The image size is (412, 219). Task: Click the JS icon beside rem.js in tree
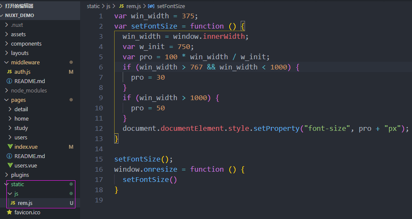tap(13, 203)
